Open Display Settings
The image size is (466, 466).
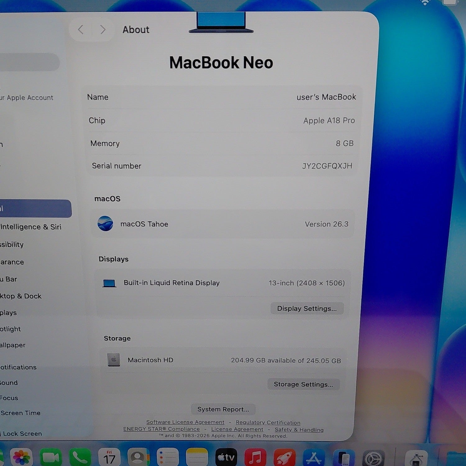(x=307, y=308)
